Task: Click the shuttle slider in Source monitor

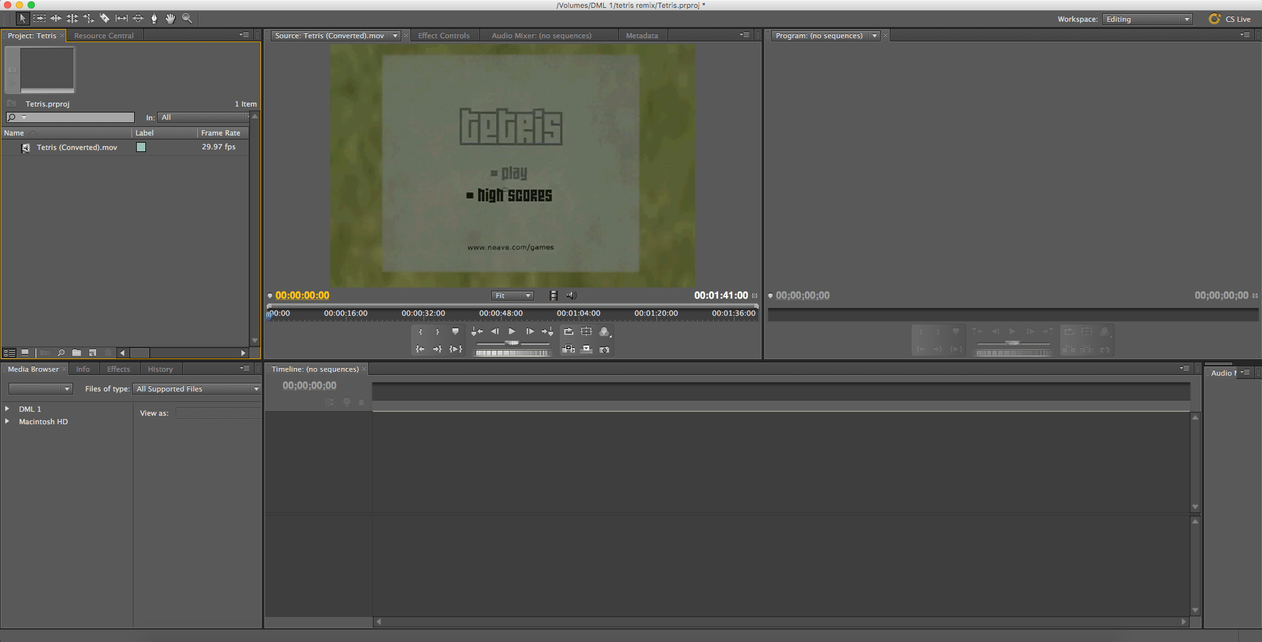Action: (512, 343)
